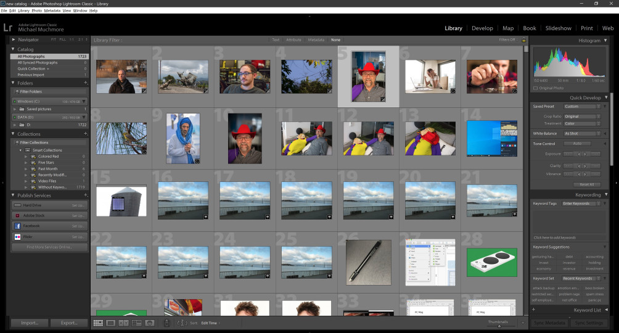Switch to Loupe view
This screenshot has width=619, height=333.
point(110,323)
